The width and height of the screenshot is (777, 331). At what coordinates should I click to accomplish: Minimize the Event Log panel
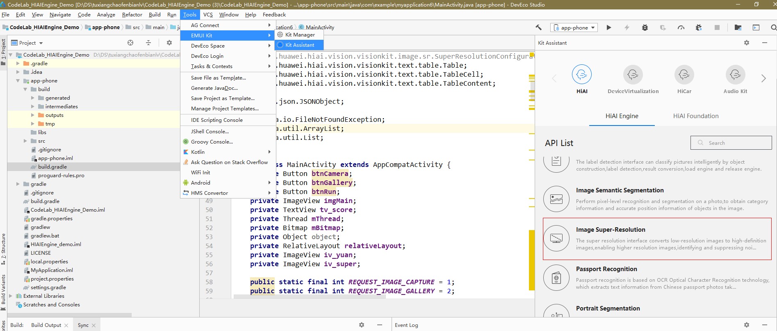click(x=764, y=325)
